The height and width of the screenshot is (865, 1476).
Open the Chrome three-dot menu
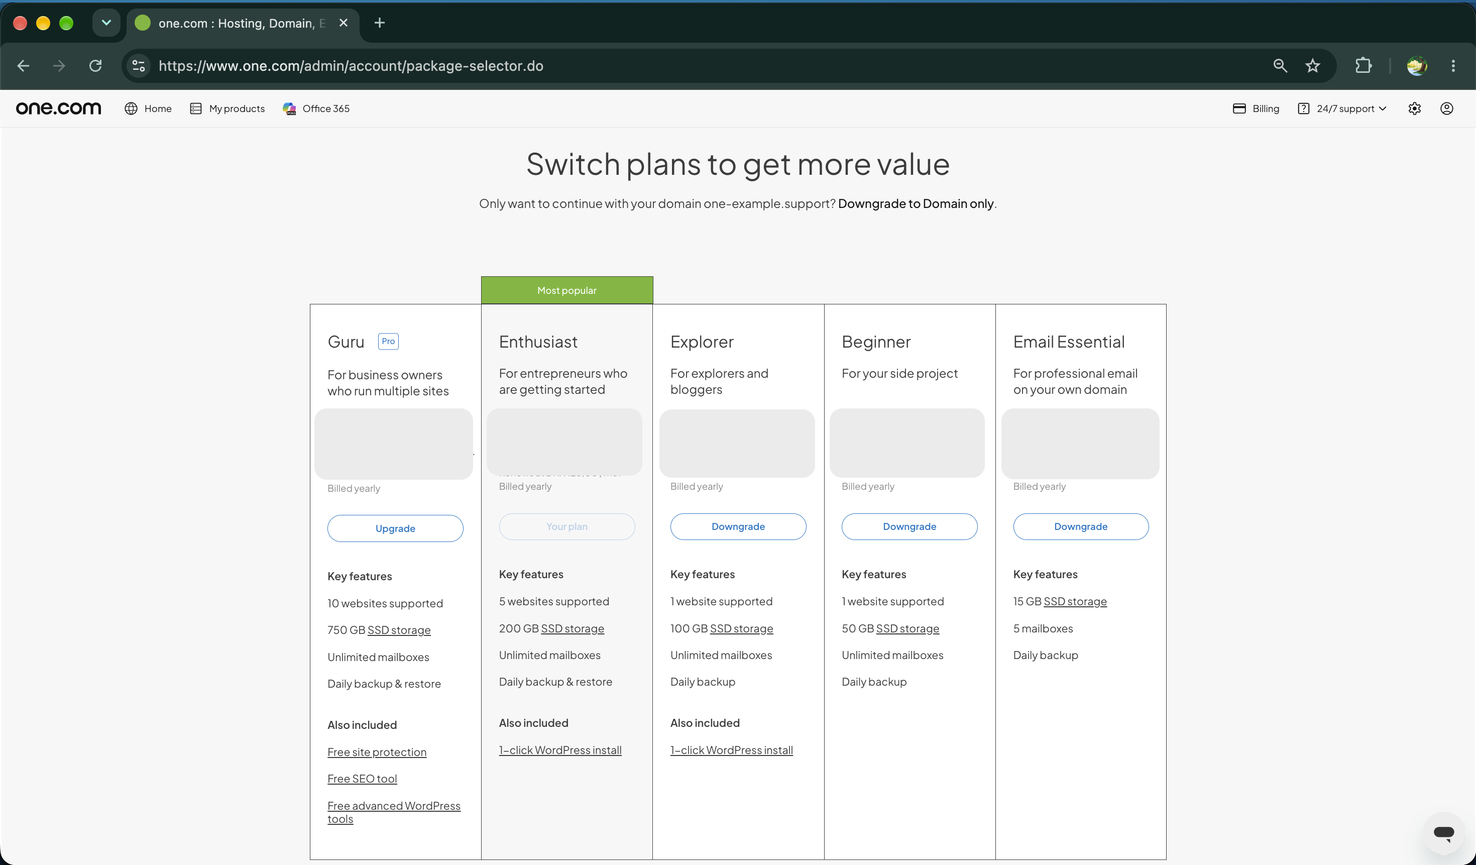(x=1453, y=66)
